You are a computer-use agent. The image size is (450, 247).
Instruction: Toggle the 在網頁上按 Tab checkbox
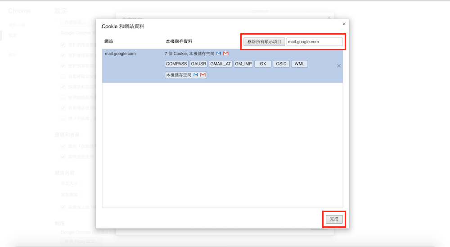coord(63,207)
